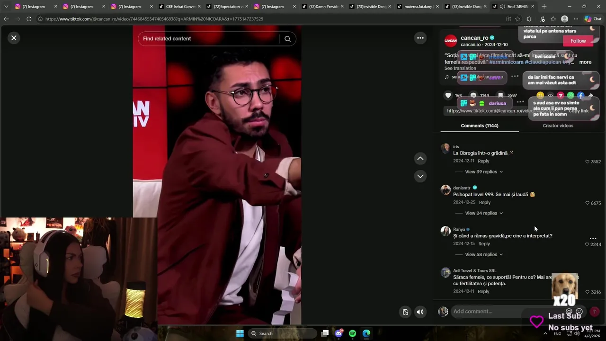
Task: Click the auto-scroll icon beside the volume
Action: 405,312
